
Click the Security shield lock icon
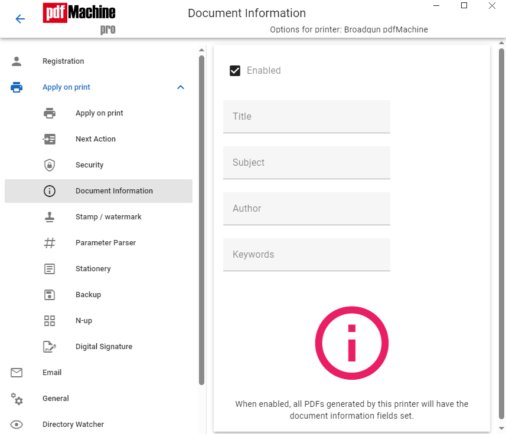point(50,165)
